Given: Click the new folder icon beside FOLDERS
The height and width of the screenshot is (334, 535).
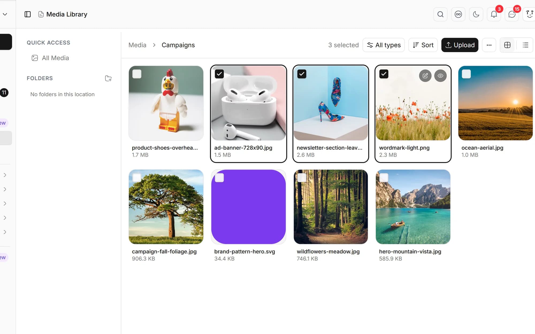Looking at the screenshot, I should pyautogui.click(x=108, y=78).
